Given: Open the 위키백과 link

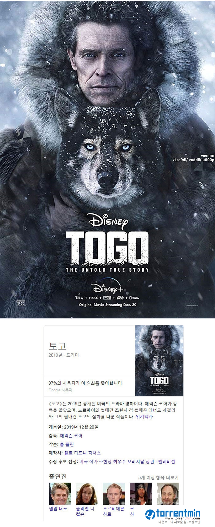Looking at the screenshot, I should [144, 416].
